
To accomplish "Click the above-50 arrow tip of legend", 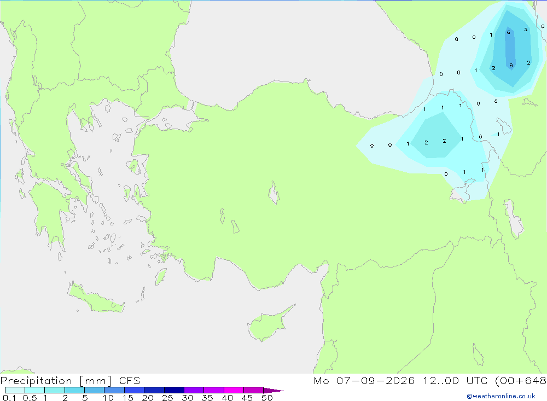I will [x=273, y=390].
